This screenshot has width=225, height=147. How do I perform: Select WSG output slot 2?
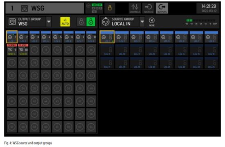click(x=23, y=37)
